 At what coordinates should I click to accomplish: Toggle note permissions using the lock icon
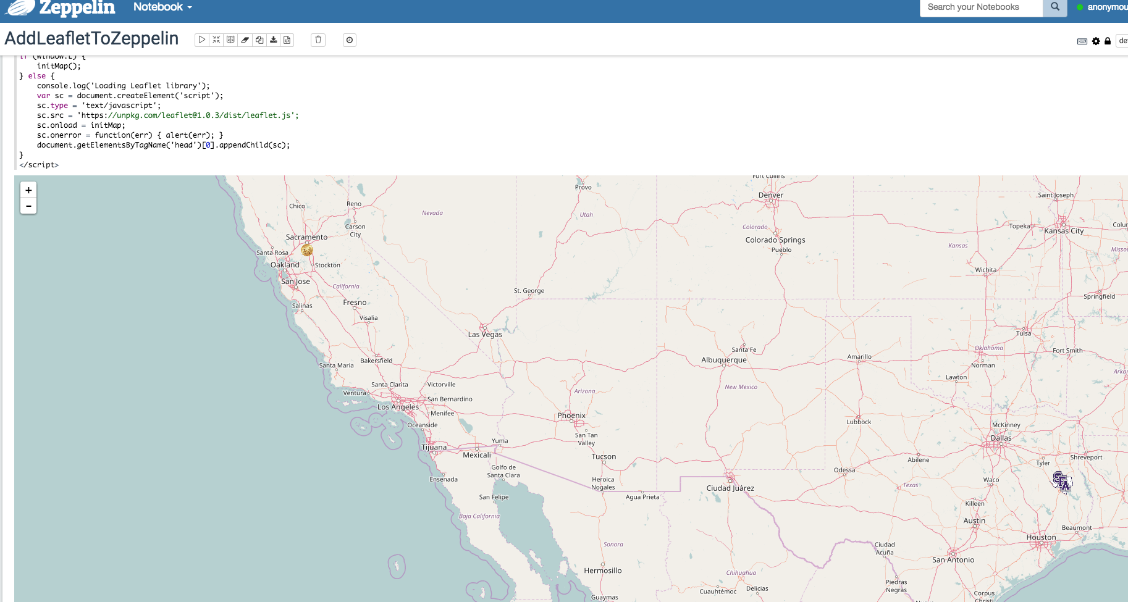click(x=1108, y=41)
